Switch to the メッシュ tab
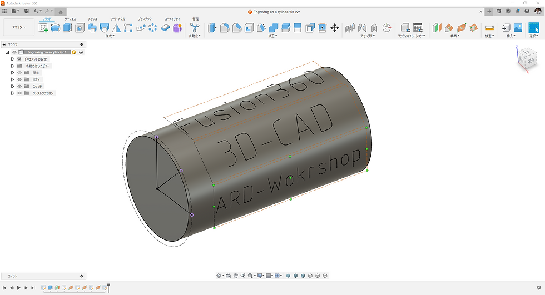 (92, 19)
